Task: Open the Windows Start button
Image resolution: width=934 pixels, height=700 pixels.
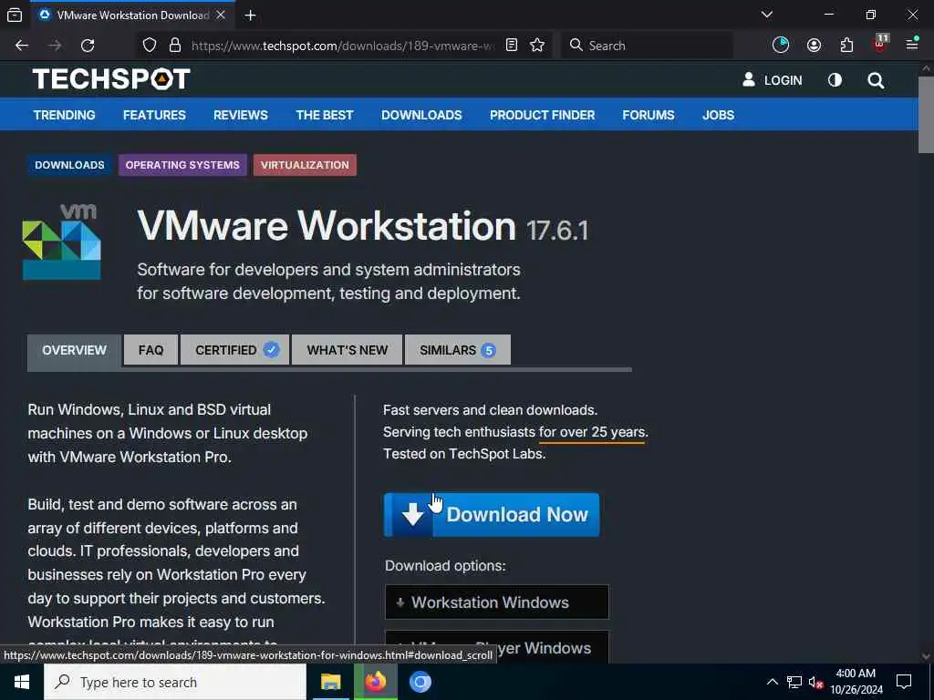Action: tap(22, 682)
